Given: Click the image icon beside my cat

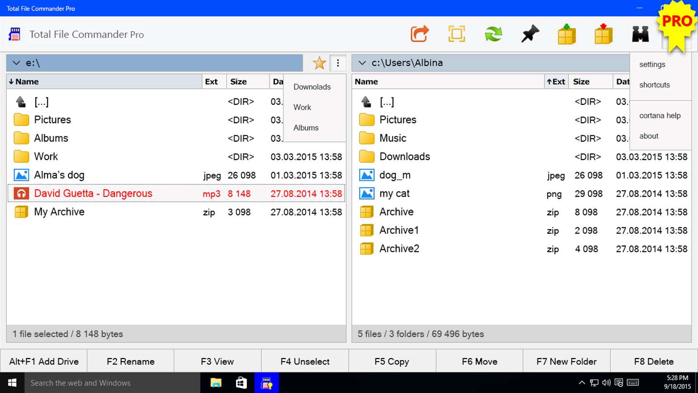Looking at the screenshot, I should tap(367, 194).
